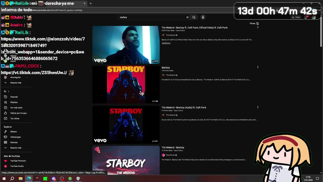Viewport: 323px width, 182px height.
Task: Open options for the 149 M views Starboy result
Action: pos(258,67)
